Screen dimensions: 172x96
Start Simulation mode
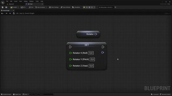(76, 7)
